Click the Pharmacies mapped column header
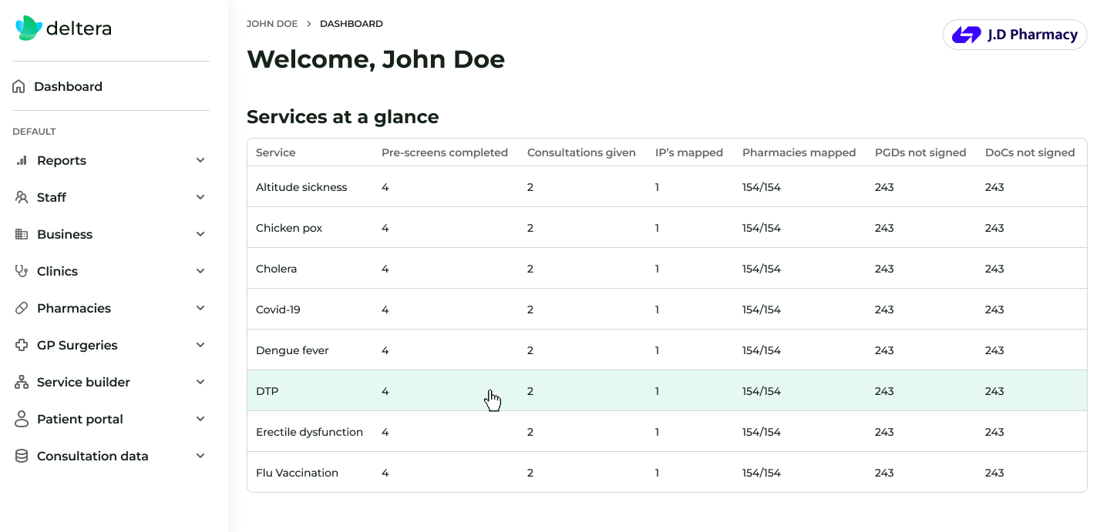The width and height of the screenshot is (1110, 532). click(799, 152)
